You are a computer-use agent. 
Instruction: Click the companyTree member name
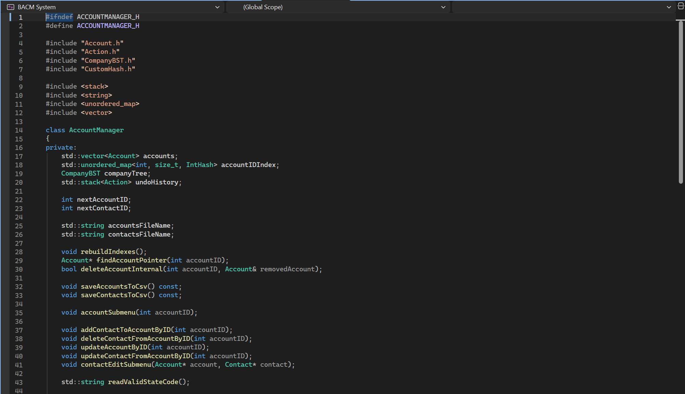(x=126, y=173)
